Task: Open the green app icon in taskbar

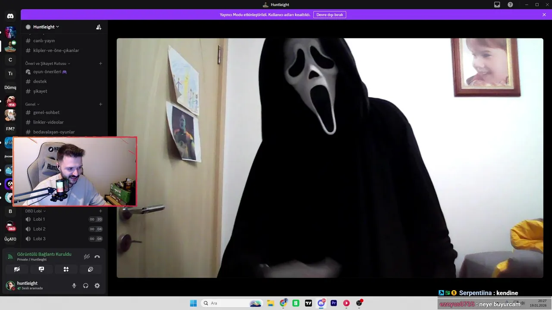Action: pos(296,303)
